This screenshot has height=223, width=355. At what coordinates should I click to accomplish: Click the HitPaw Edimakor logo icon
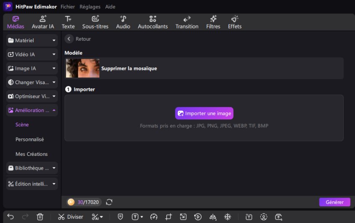[8, 6]
